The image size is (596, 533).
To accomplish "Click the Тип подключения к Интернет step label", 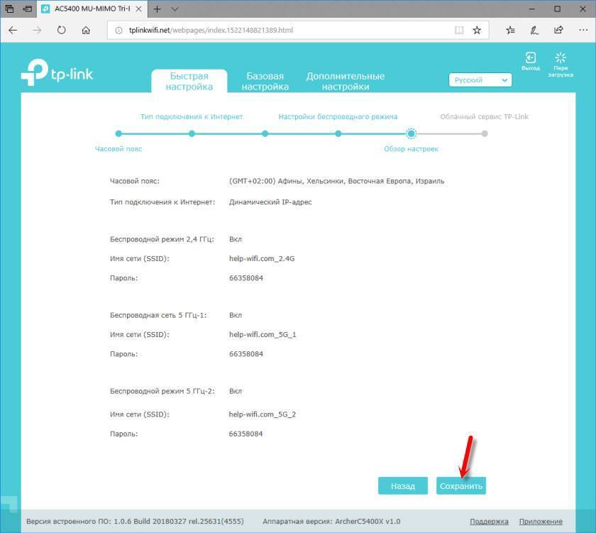I will 192,116.
